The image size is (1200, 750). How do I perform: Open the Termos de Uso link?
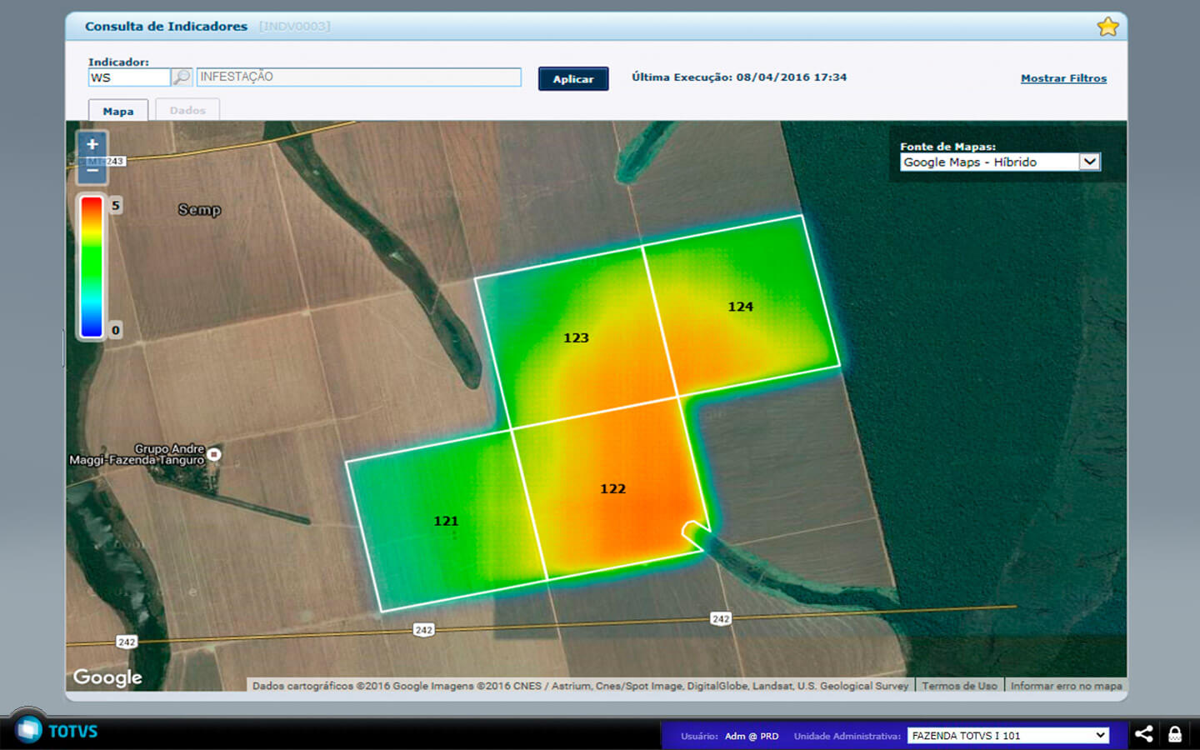pyautogui.click(x=959, y=686)
